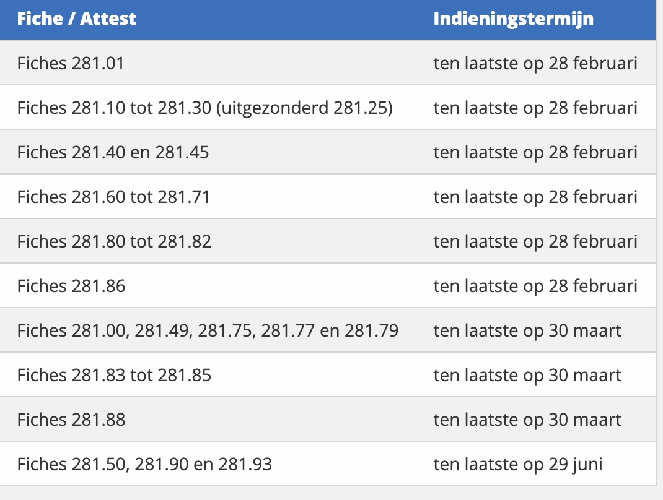The image size is (663, 500).
Task: Click the "ten laatste op 29 juni" cell
Action: pos(517,464)
